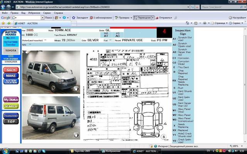Image resolution: width=247 pixels, height=154 pixels.
Task: Open the 'Таун Айс-2005' taskbar window
Action: click(84, 151)
